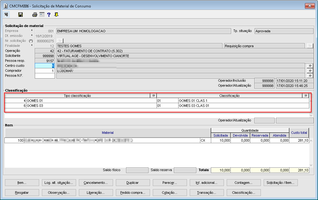Click the Material column header

(108, 133)
